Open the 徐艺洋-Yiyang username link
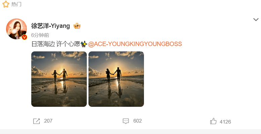This screenshot has width=261, height=134. pos(50,26)
